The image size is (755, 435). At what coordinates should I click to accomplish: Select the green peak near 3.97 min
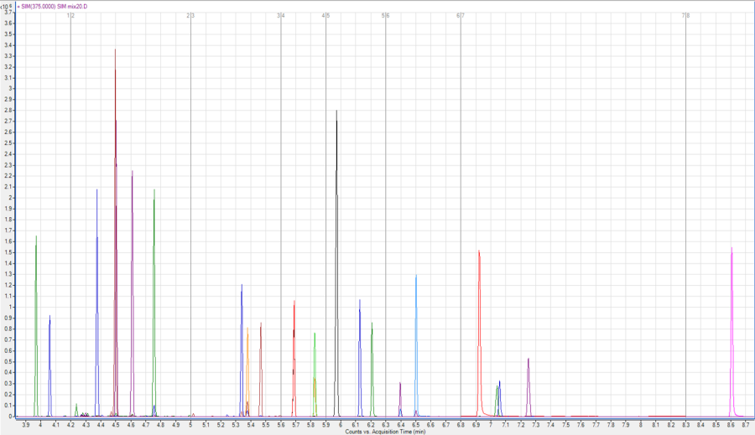pos(36,326)
